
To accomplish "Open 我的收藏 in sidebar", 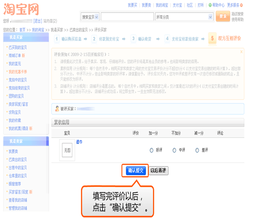I will click(15, 121).
